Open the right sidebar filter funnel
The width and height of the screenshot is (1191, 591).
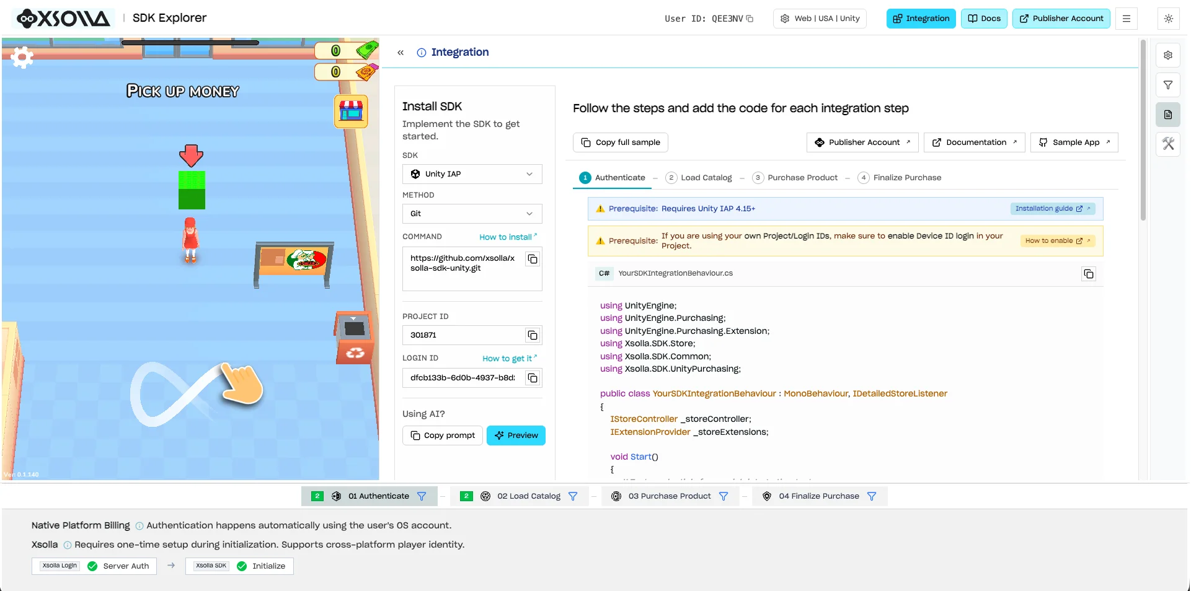pyautogui.click(x=1167, y=85)
